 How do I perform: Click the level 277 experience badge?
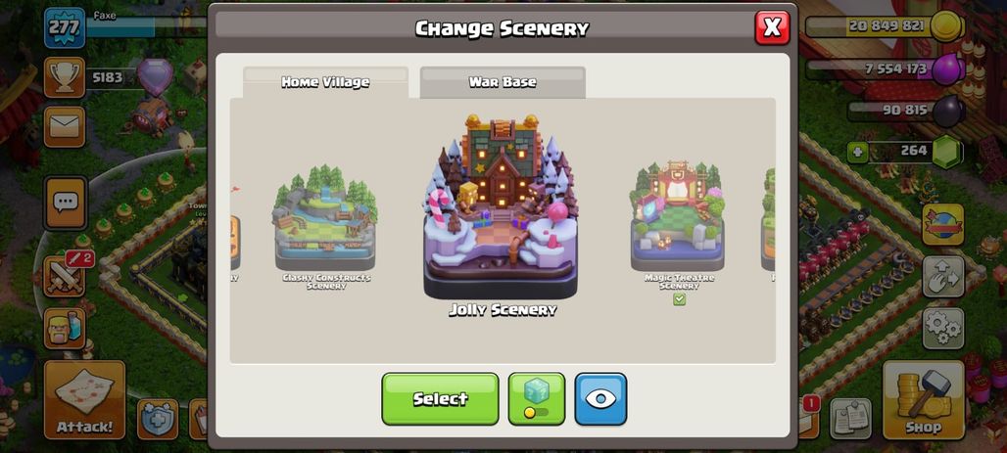pos(65,27)
